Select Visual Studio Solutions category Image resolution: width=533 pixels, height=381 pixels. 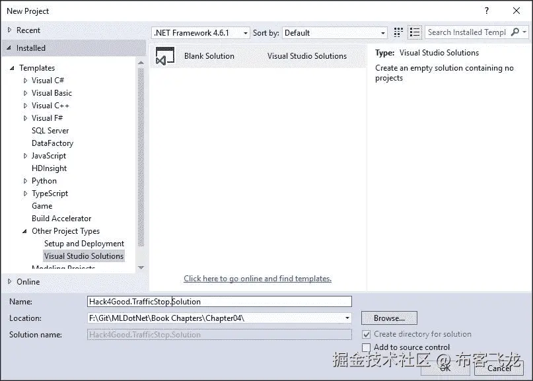(x=84, y=256)
